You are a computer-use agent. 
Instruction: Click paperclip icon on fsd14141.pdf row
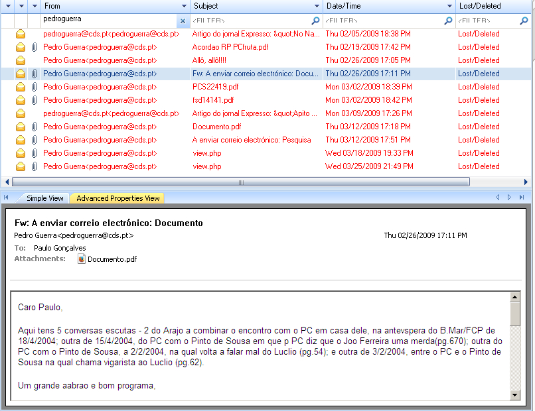pos(34,100)
